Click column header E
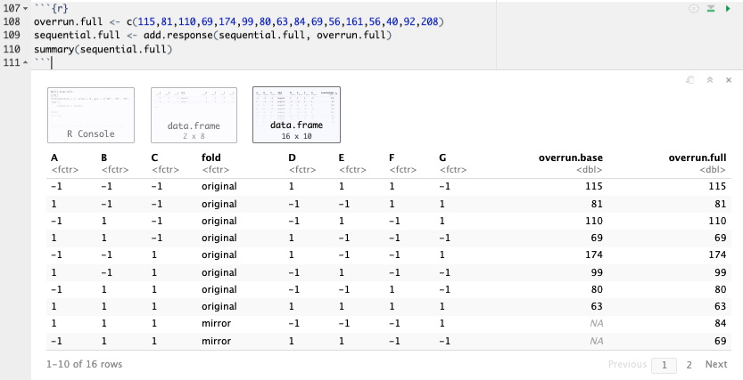This screenshot has width=743, height=380. [341, 158]
